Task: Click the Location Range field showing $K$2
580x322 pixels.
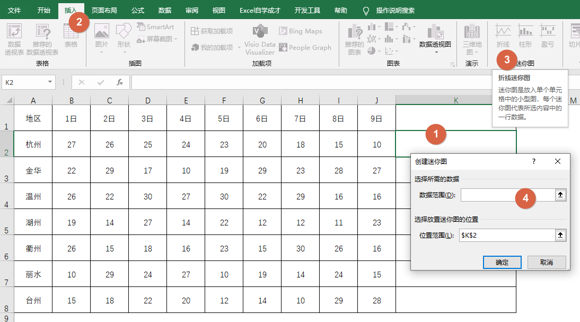Action: click(x=507, y=235)
